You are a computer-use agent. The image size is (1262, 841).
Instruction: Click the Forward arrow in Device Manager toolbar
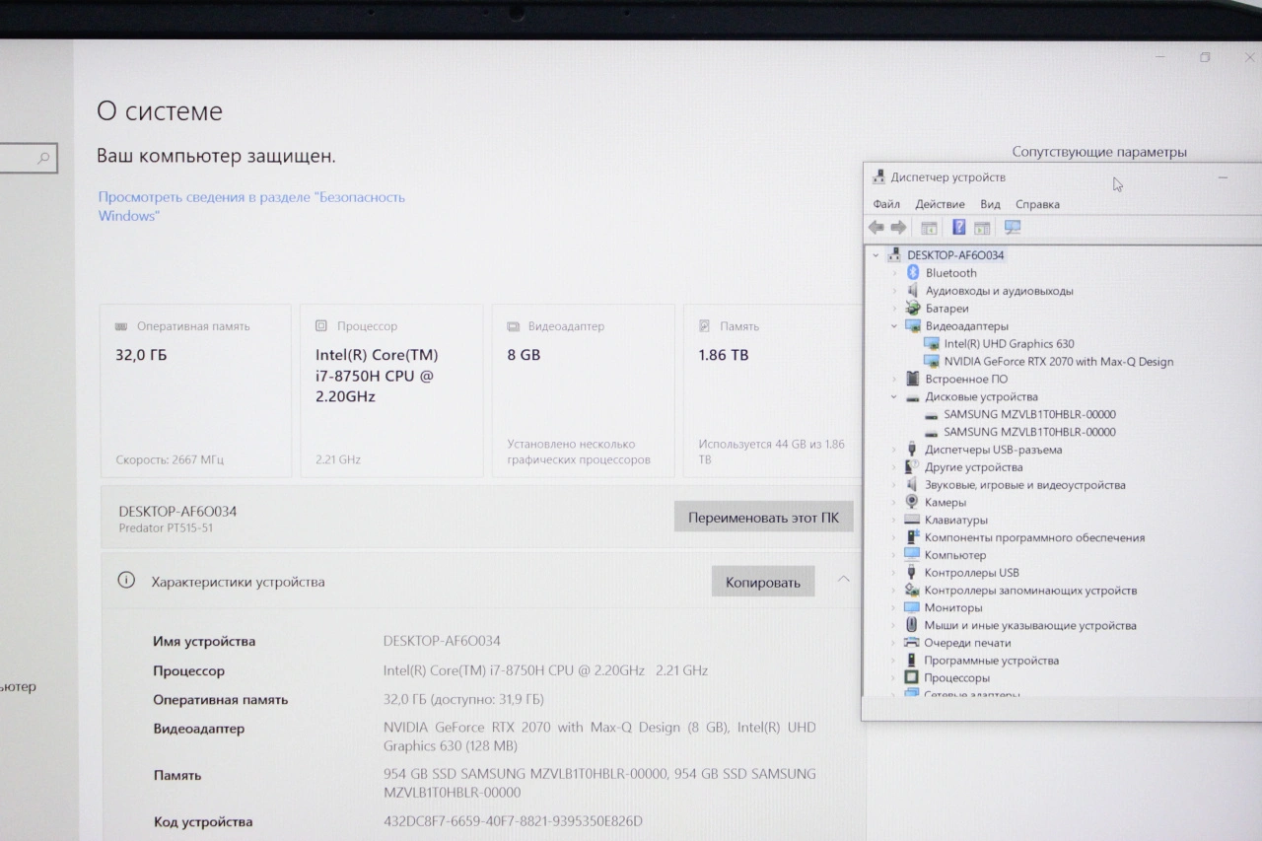[x=898, y=228]
